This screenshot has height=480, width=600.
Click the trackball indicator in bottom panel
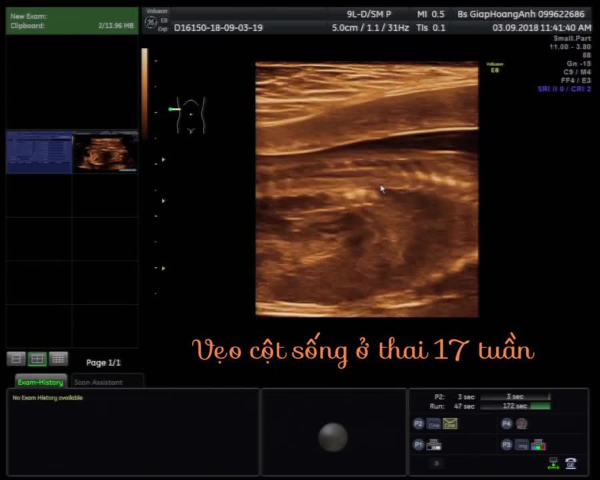click(333, 437)
